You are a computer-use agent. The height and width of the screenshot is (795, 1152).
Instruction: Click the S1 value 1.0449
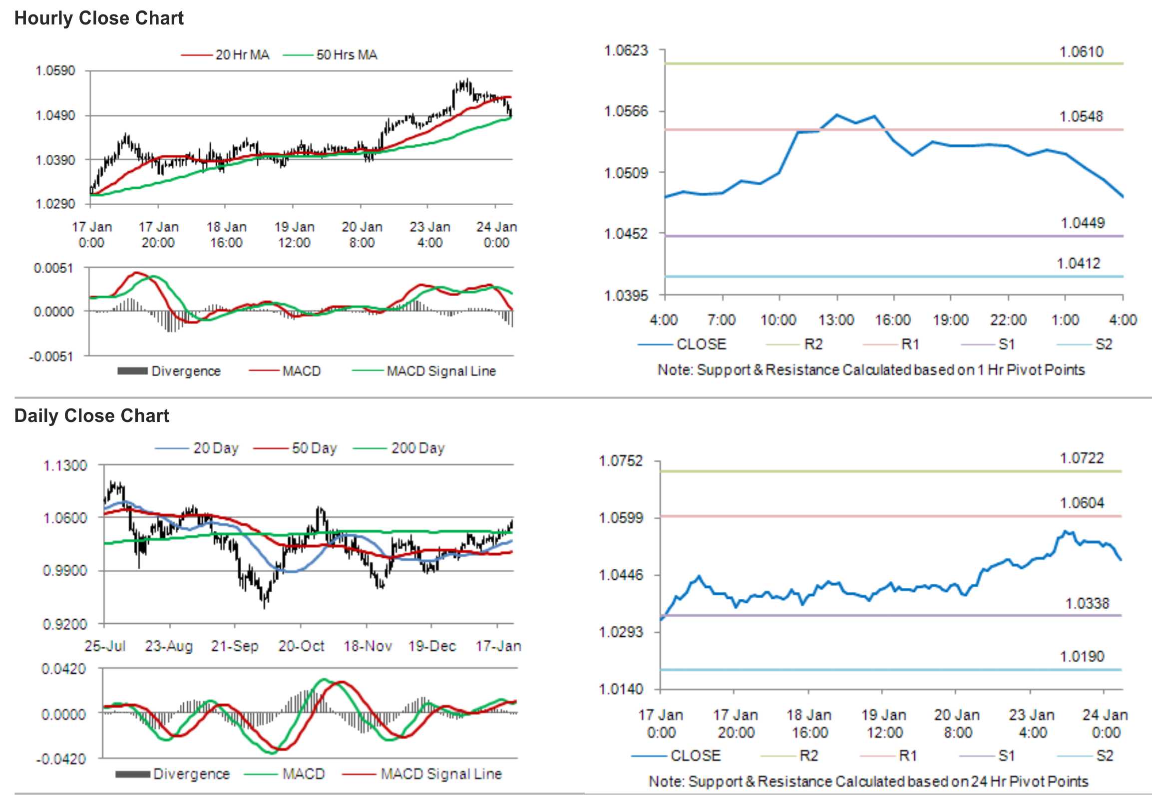click(1083, 223)
